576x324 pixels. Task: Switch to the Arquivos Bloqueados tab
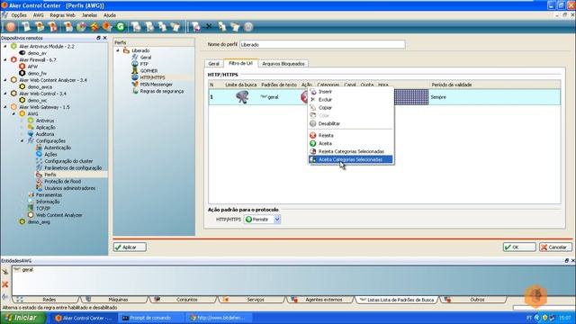283,64
